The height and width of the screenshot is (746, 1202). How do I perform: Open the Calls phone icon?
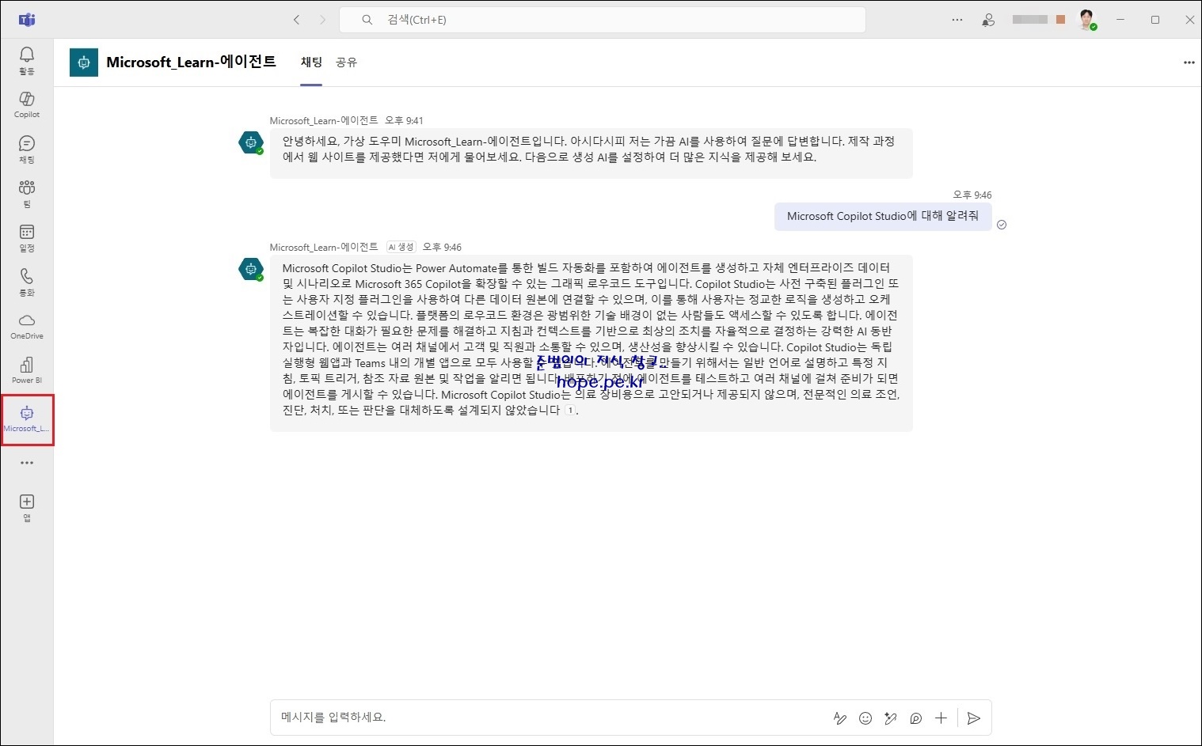27,282
